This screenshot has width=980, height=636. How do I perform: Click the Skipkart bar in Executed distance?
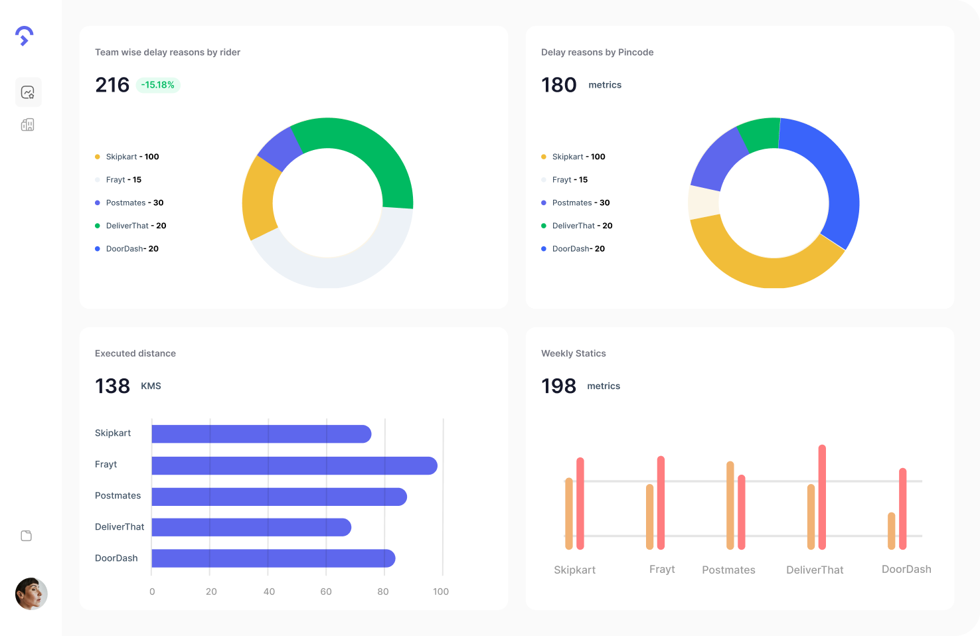tap(262, 434)
